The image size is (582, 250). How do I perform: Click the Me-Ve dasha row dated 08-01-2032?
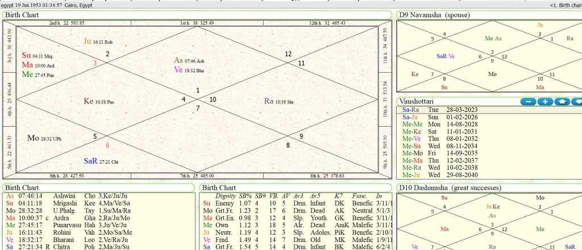(438, 139)
